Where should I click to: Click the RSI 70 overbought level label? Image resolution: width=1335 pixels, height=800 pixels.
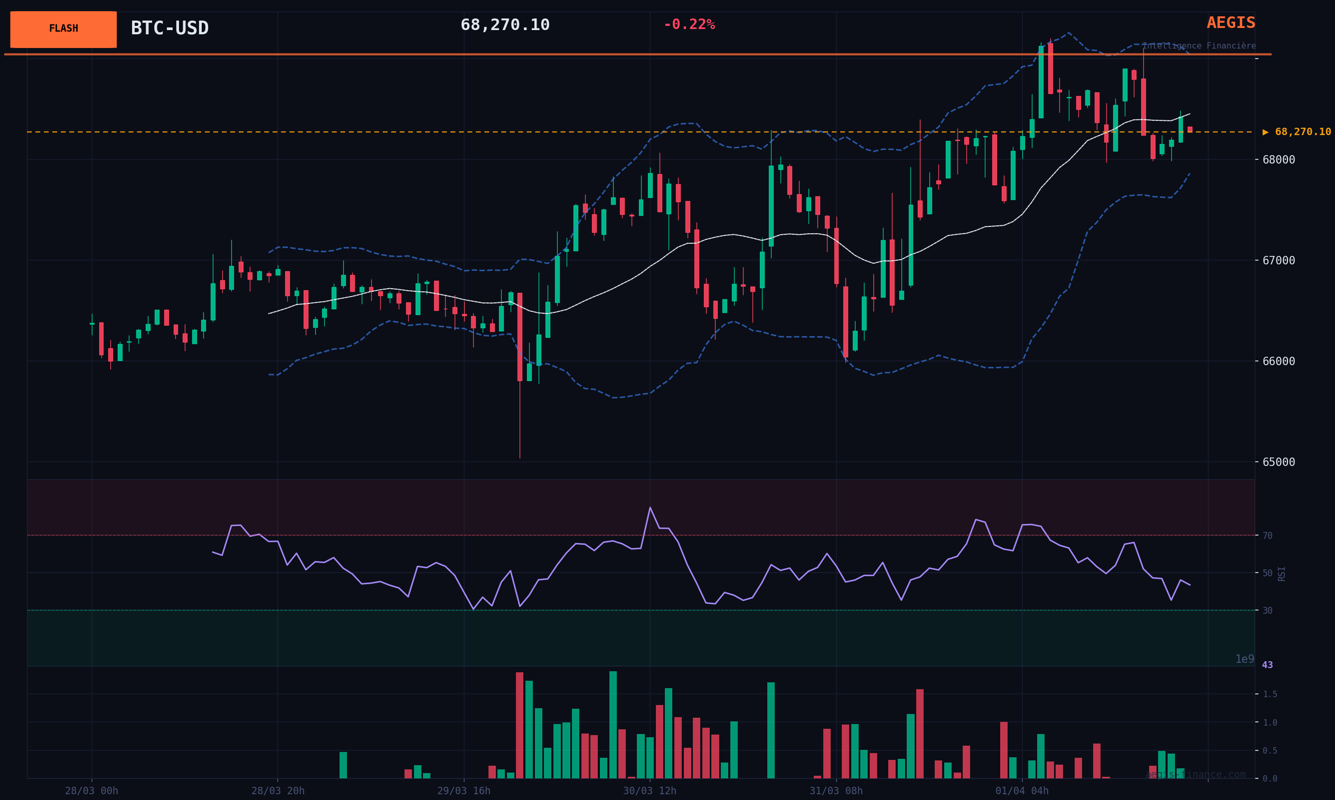(1267, 536)
